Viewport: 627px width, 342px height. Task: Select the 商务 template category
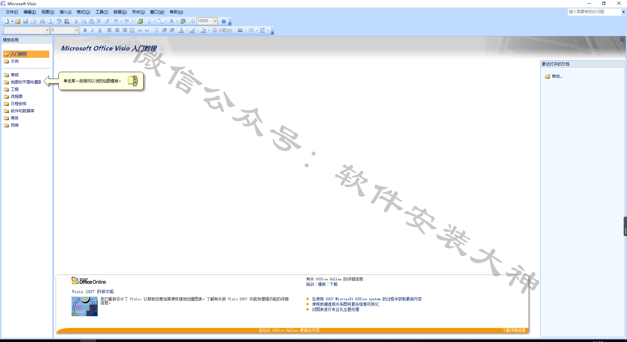14,118
